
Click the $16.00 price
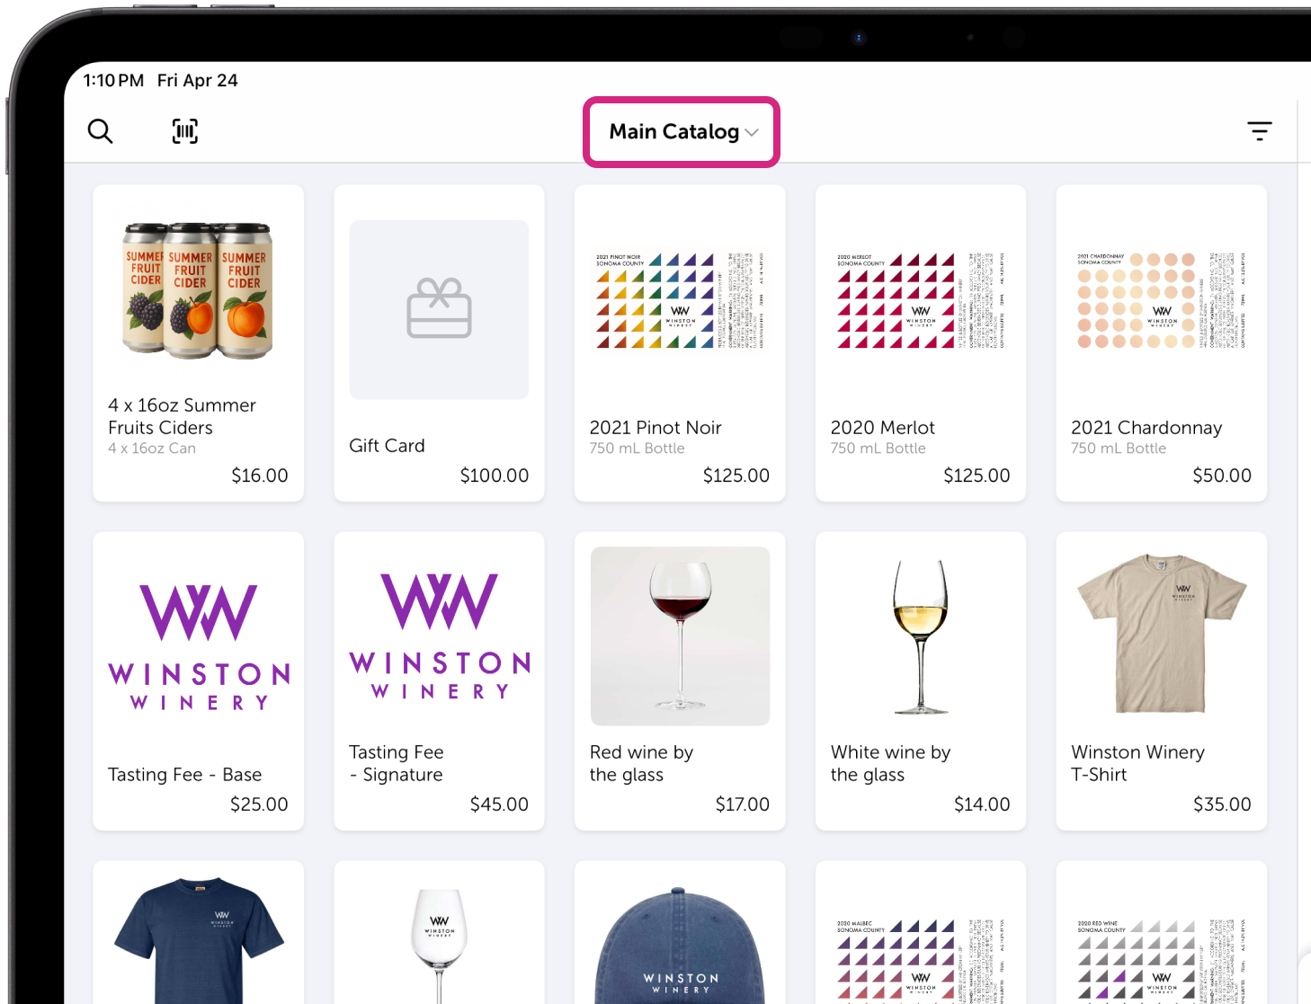(x=260, y=475)
